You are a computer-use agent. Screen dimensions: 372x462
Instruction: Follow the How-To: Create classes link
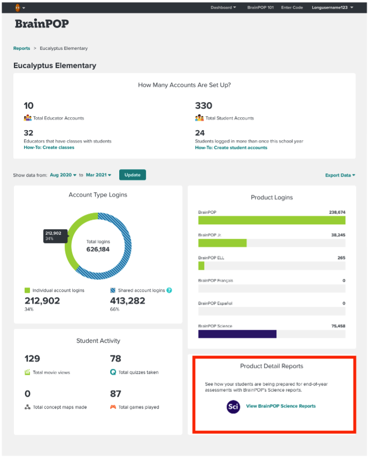(49, 147)
